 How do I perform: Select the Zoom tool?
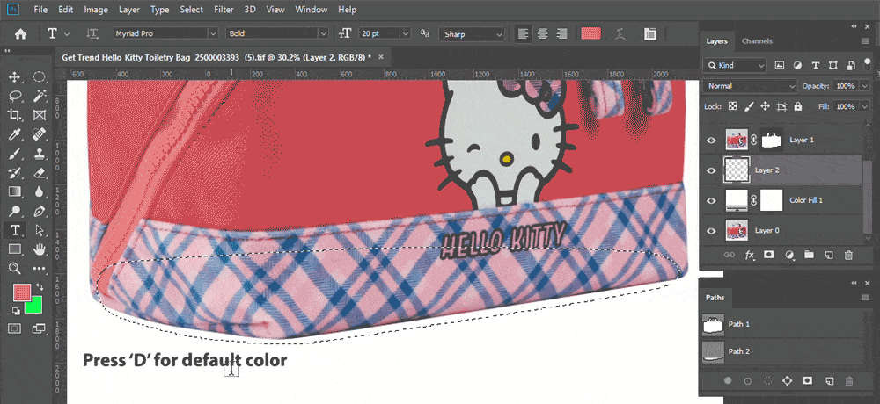[15, 268]
